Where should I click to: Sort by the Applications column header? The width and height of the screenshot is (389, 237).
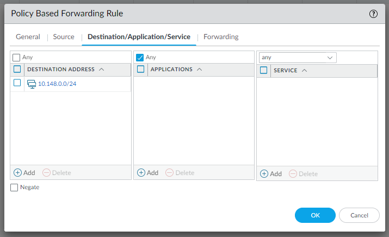(171, 70)
